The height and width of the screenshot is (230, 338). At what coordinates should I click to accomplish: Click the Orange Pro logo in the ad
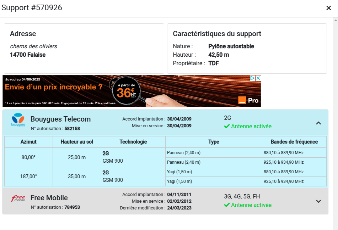[248, 100]
